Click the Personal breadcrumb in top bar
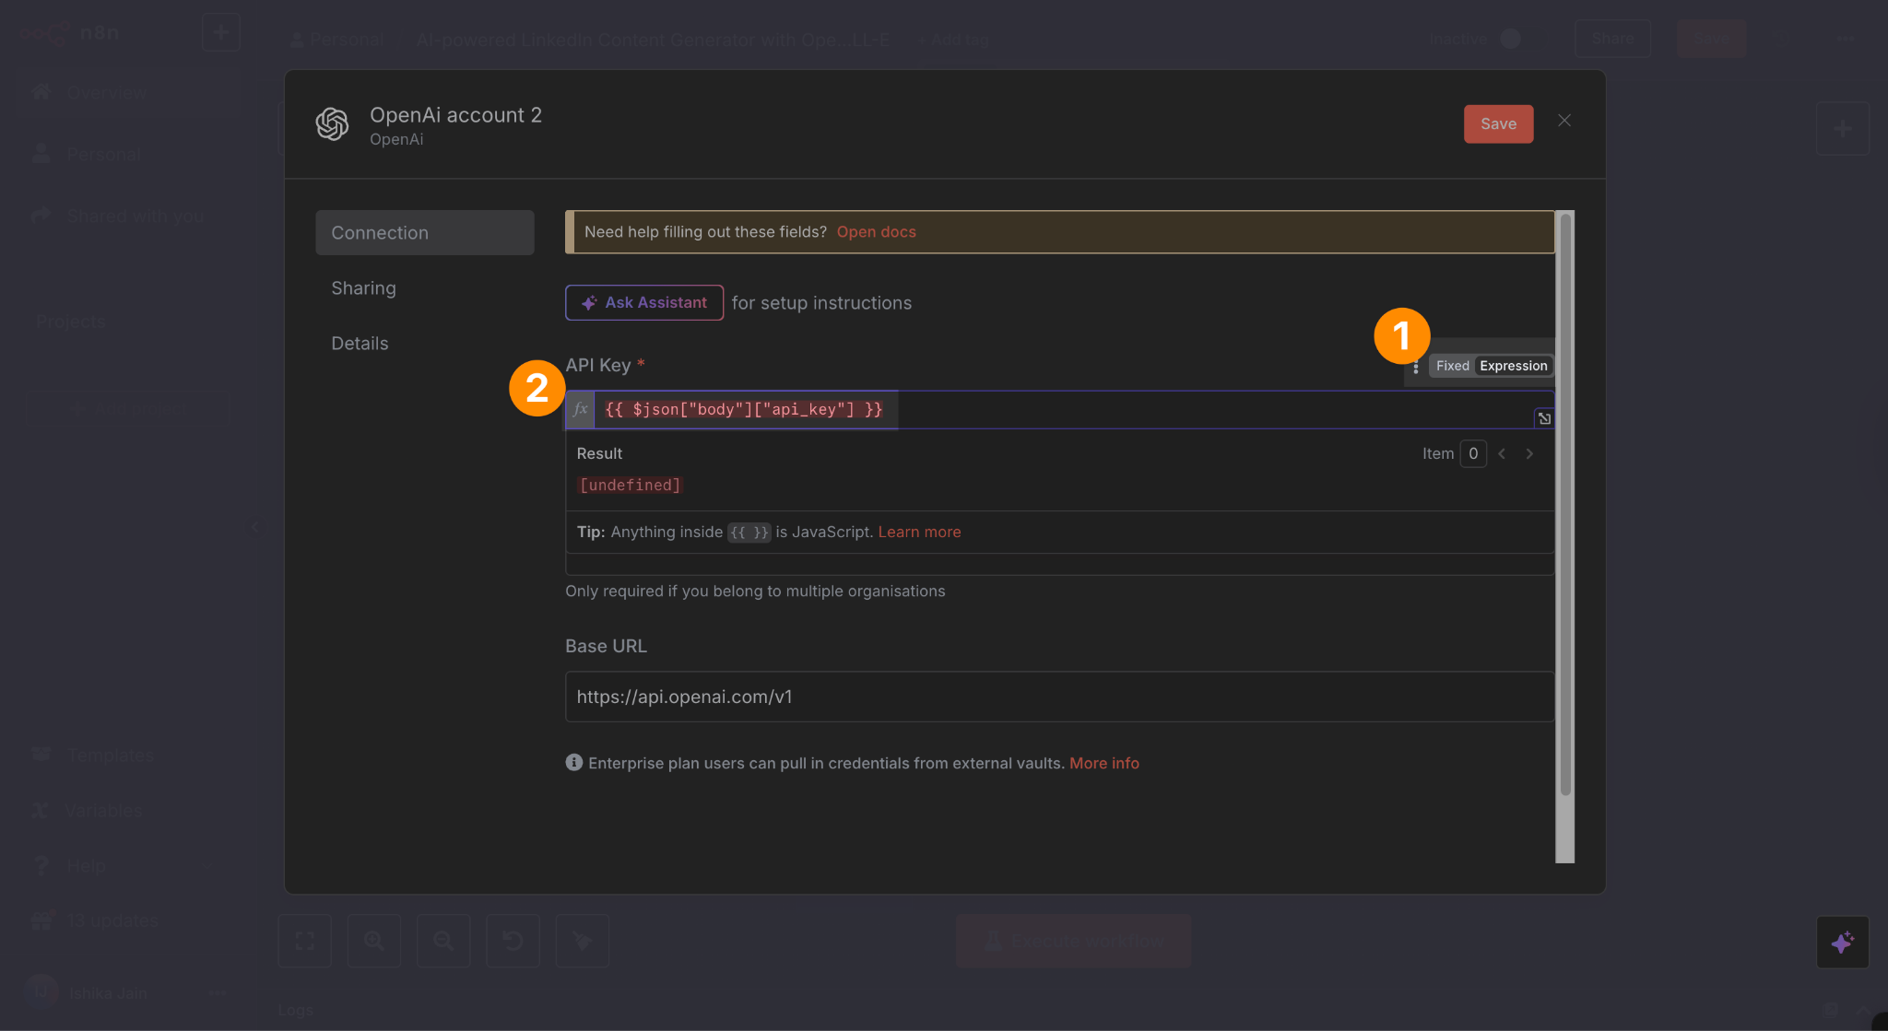The image size is (1888, 1031). coord(336,40)
